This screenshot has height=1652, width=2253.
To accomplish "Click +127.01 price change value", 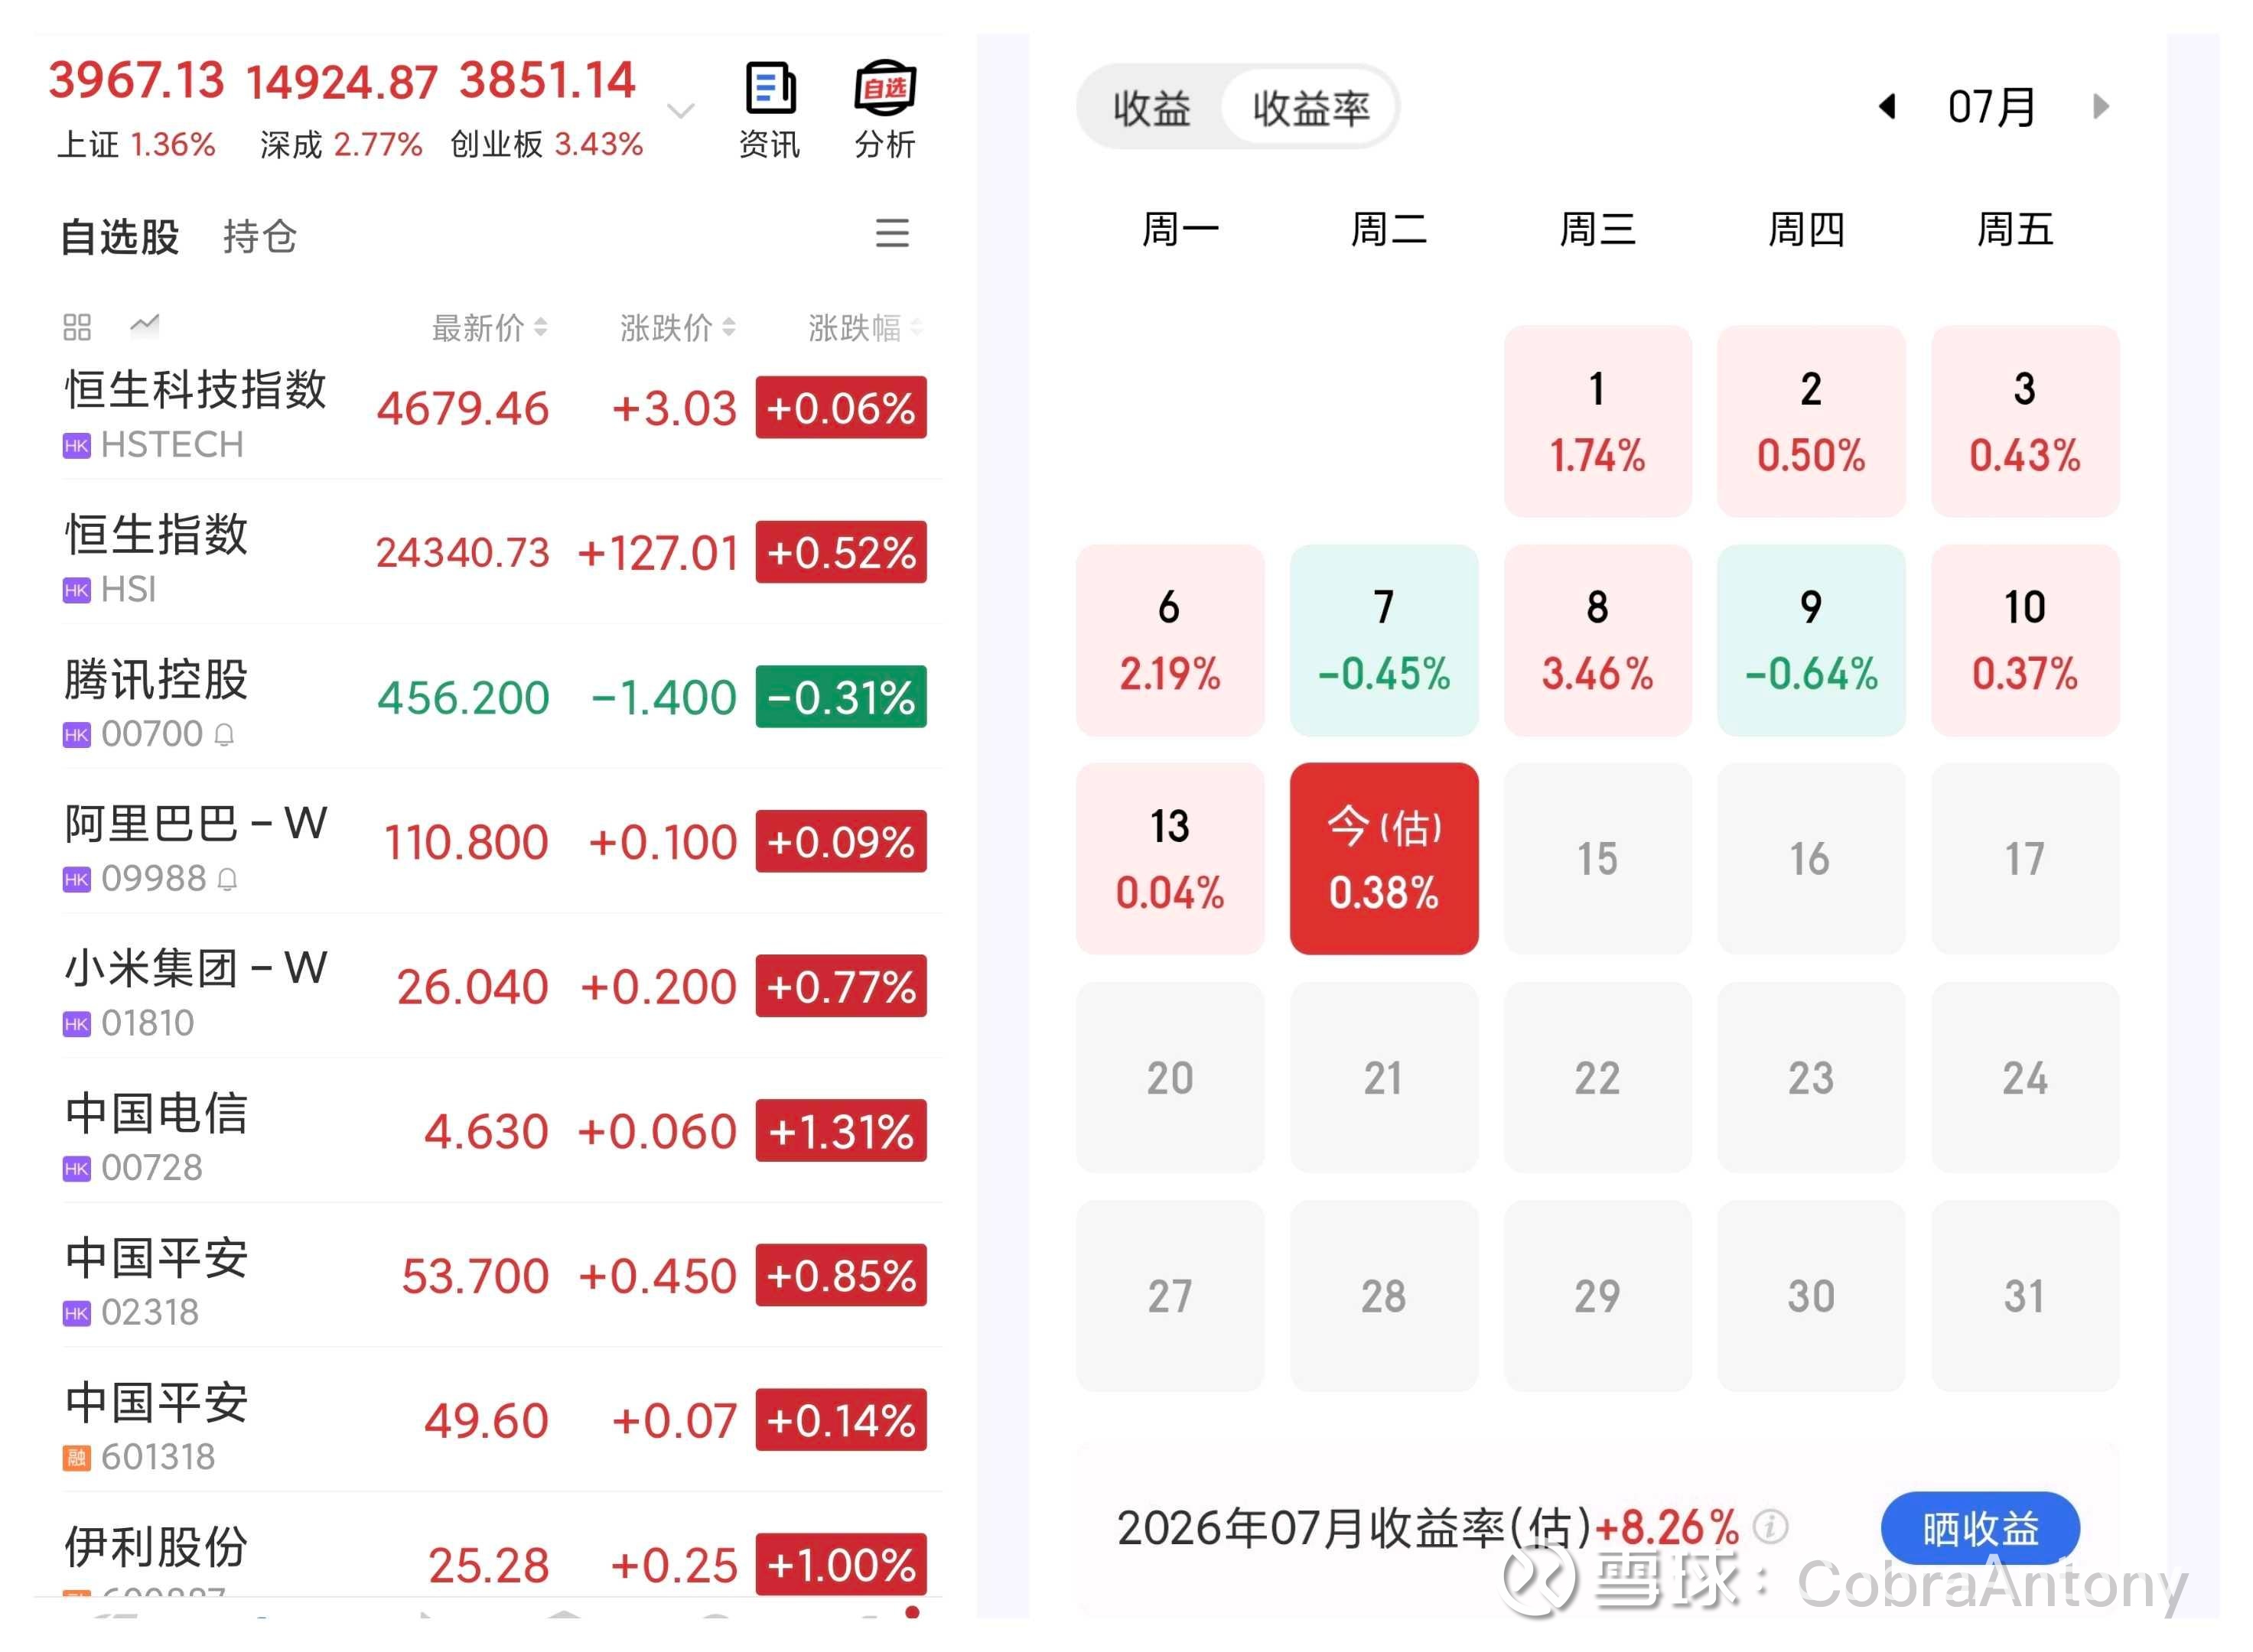I will [x=658, y=553].
